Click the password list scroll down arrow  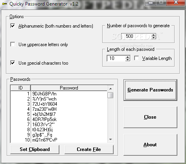point(110,140)
